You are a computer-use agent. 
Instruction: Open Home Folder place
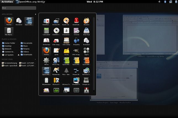click(x=9, y=43)
